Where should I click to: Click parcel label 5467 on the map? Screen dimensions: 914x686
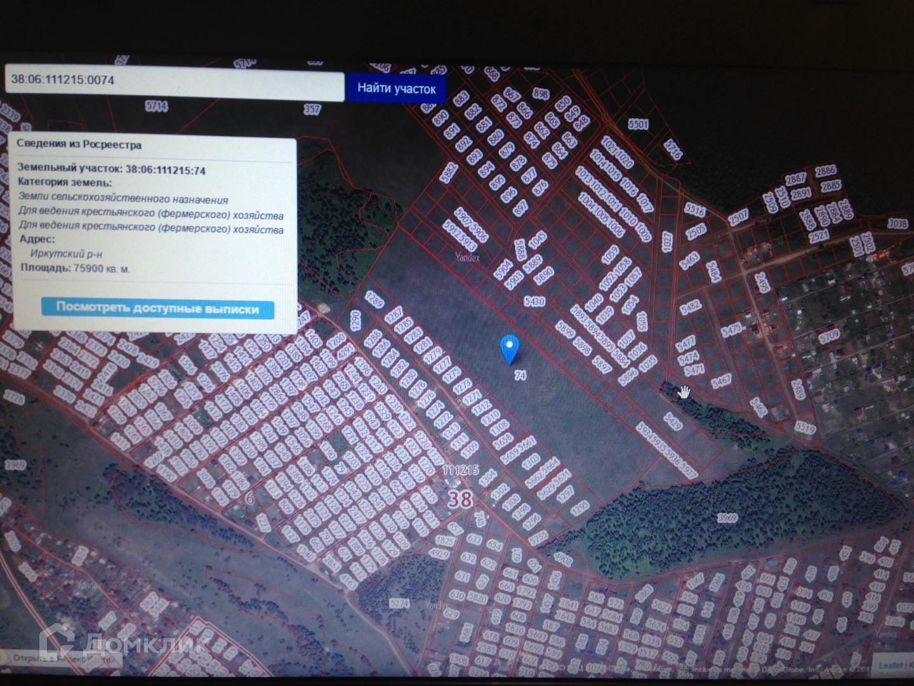tap(722, 382)
